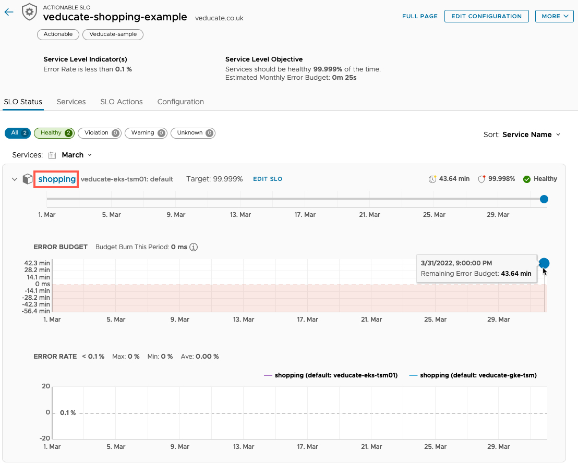Click the shopping service cube icon

(27, 179)
